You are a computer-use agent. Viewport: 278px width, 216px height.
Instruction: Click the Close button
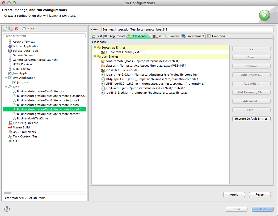point(236,209)
